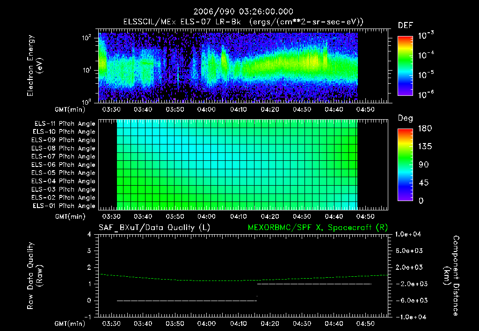Click the 6.0e+03 right axis value
The width and height of the screenshot is (479, 331).
pos(409,251)
